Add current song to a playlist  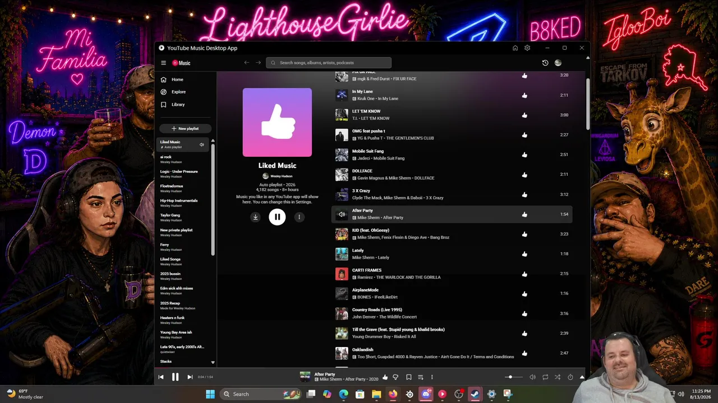tap(420, 377)
